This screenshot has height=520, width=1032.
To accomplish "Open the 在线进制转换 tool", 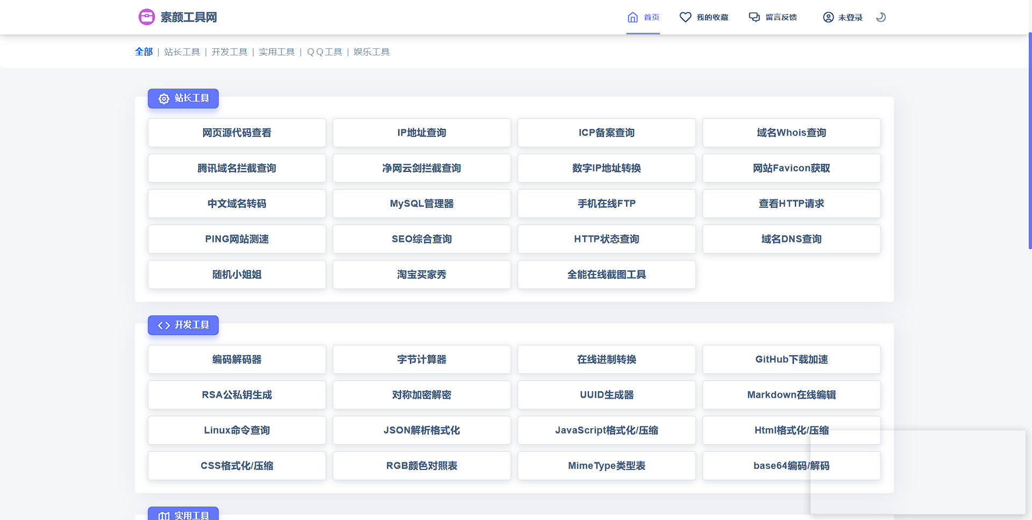I will (607, 359).
